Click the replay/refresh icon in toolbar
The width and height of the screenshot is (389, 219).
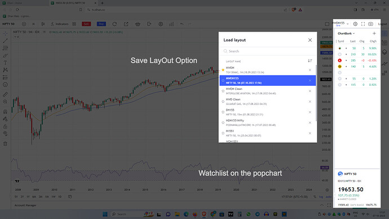click(114, 24)
